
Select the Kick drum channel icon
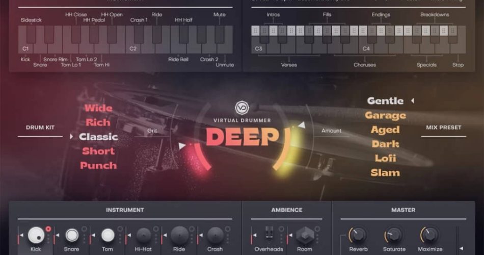tap(36, 235)
